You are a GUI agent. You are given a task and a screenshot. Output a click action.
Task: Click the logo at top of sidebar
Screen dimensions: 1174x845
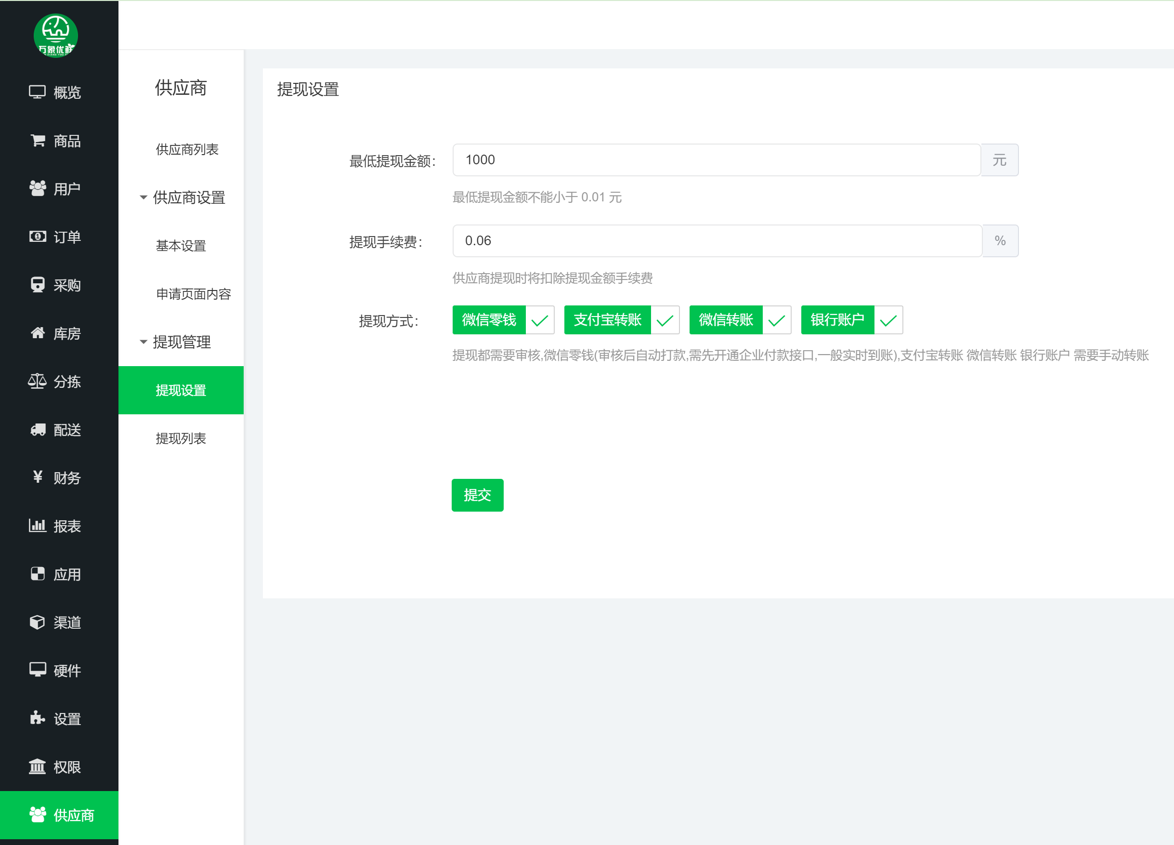[x=56, y=36]
